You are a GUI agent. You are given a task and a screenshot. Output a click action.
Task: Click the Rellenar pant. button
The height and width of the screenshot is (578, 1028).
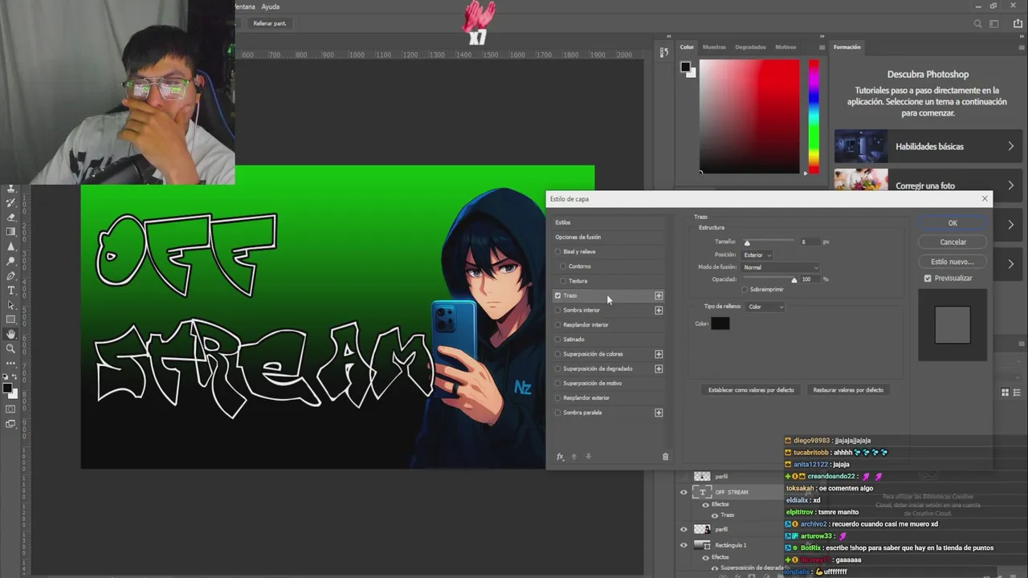point(270,23)
